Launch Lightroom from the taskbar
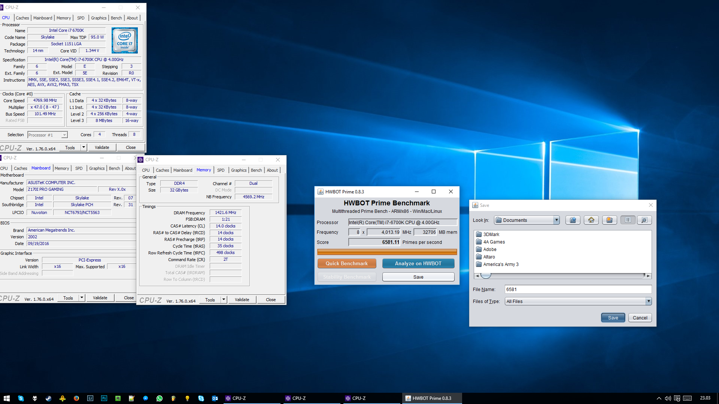719x404 pixels. point(90,398)
